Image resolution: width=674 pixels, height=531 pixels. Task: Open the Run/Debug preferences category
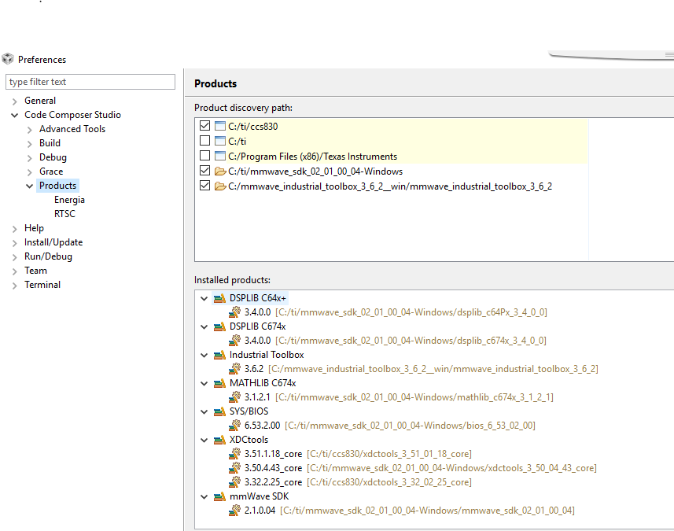pos(48,256)
